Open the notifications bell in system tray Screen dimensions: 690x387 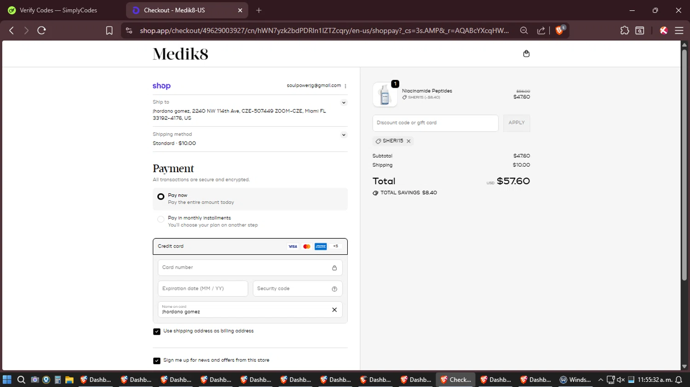(678, 380)
